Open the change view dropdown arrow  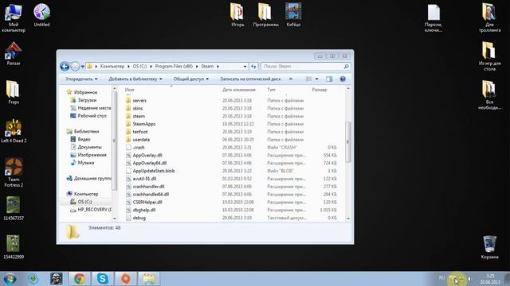[317, 79]
